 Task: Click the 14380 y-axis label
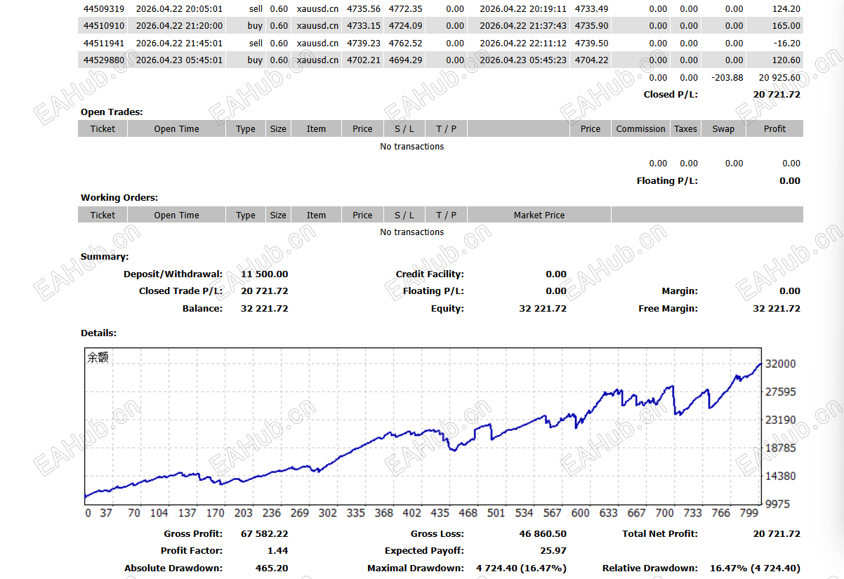[x=780, y=476]
